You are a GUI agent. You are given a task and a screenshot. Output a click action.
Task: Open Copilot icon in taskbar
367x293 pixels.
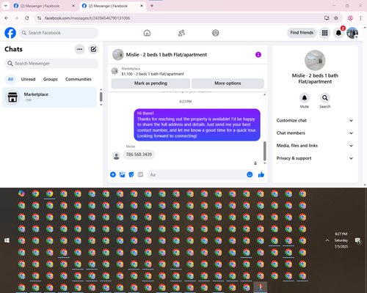click(21, 193)
